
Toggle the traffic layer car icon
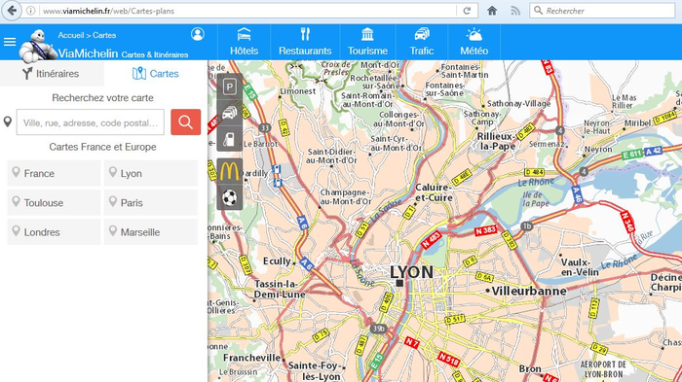(x=230, y=113)
